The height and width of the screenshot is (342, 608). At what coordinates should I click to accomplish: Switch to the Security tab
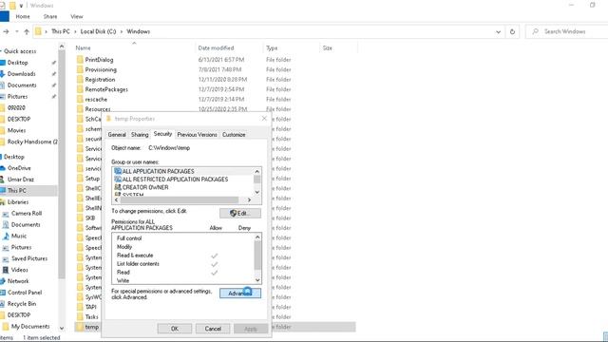pos(162,134)
